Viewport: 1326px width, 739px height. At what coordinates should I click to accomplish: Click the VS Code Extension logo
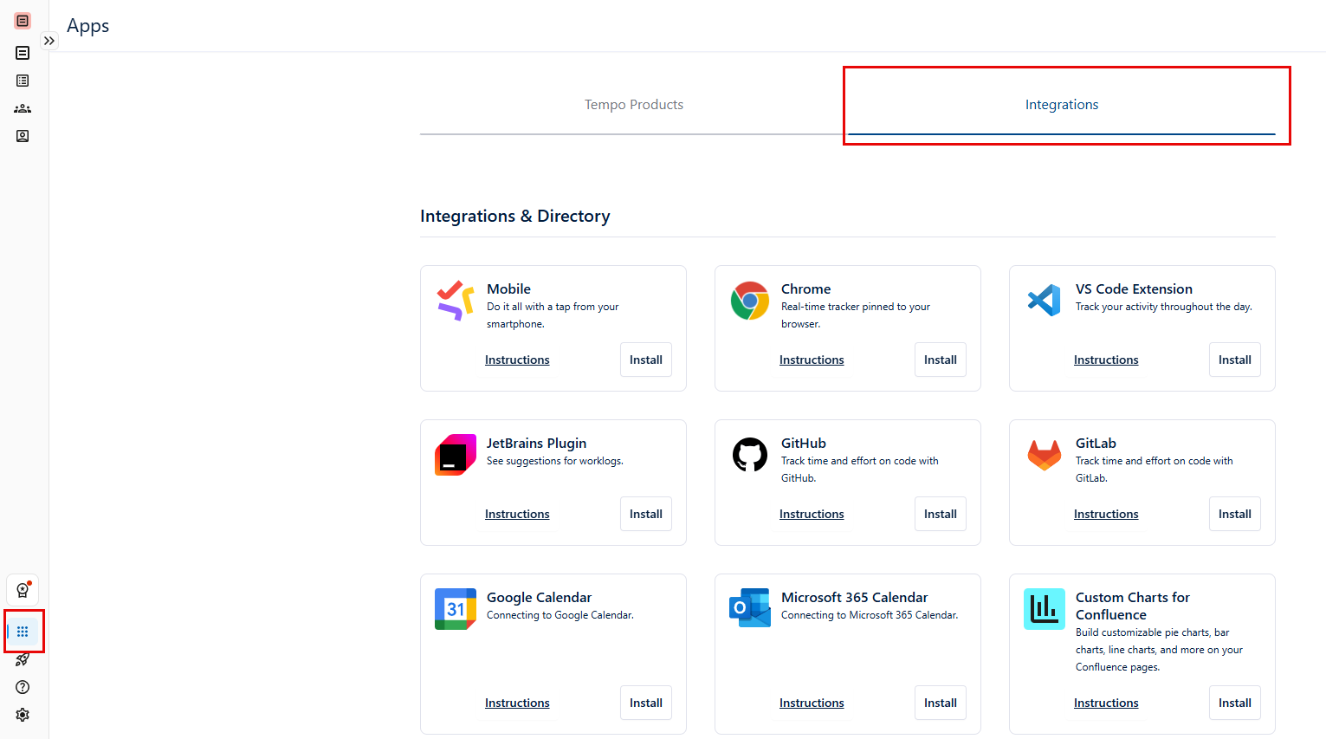[1044, 300]
